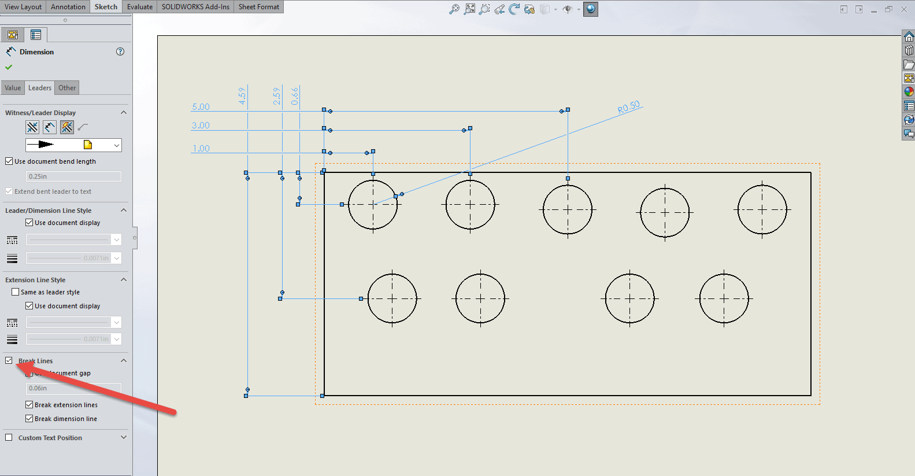Expand the Custom Text Position section
Image resolution: width=915 pixels, height=476 pixels.
tap(124, 438)
